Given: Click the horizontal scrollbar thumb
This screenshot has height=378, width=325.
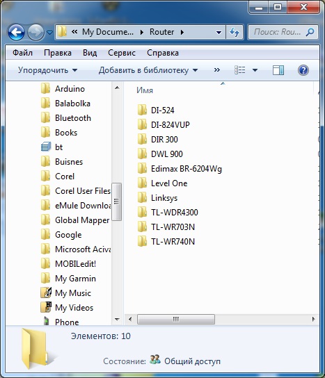Looking at the screenshot, I should pyautogui.click(x=176, y=319).
